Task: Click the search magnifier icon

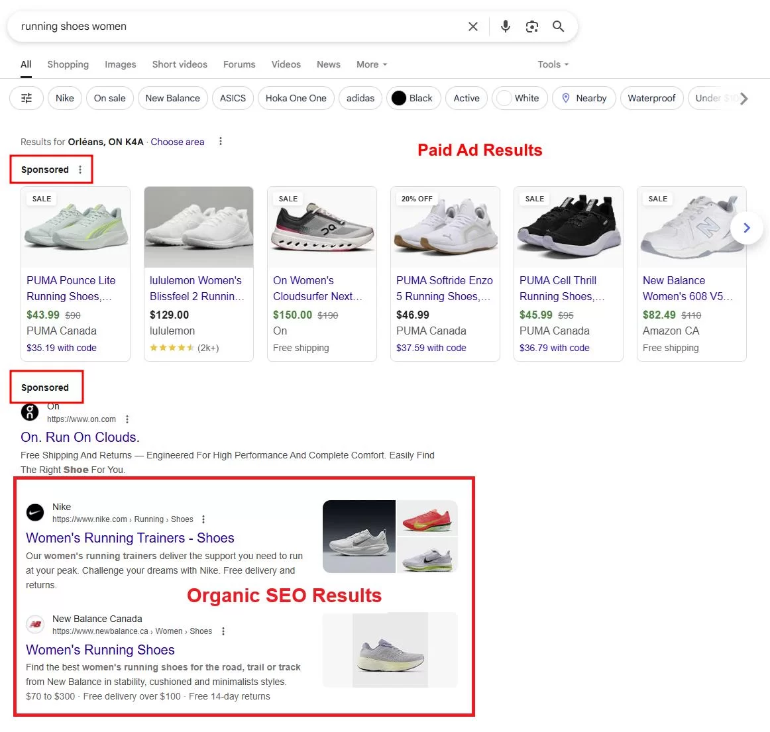Action: coord(558,26)
